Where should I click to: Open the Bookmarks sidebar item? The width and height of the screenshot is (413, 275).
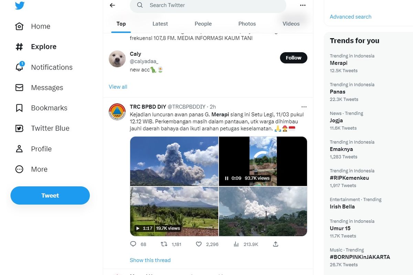[49, 108]
